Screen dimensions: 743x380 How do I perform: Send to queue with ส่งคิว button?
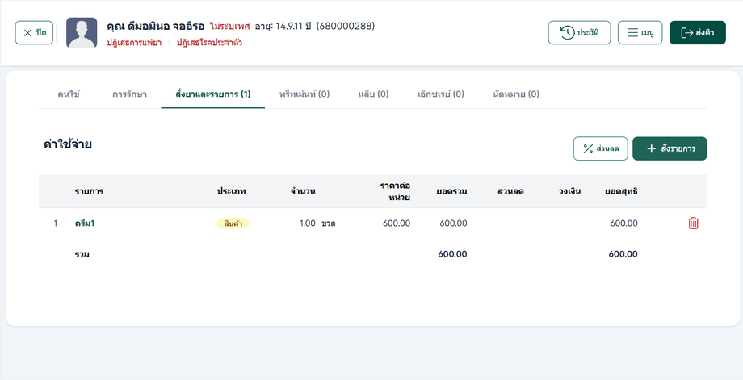click(698, 32)
